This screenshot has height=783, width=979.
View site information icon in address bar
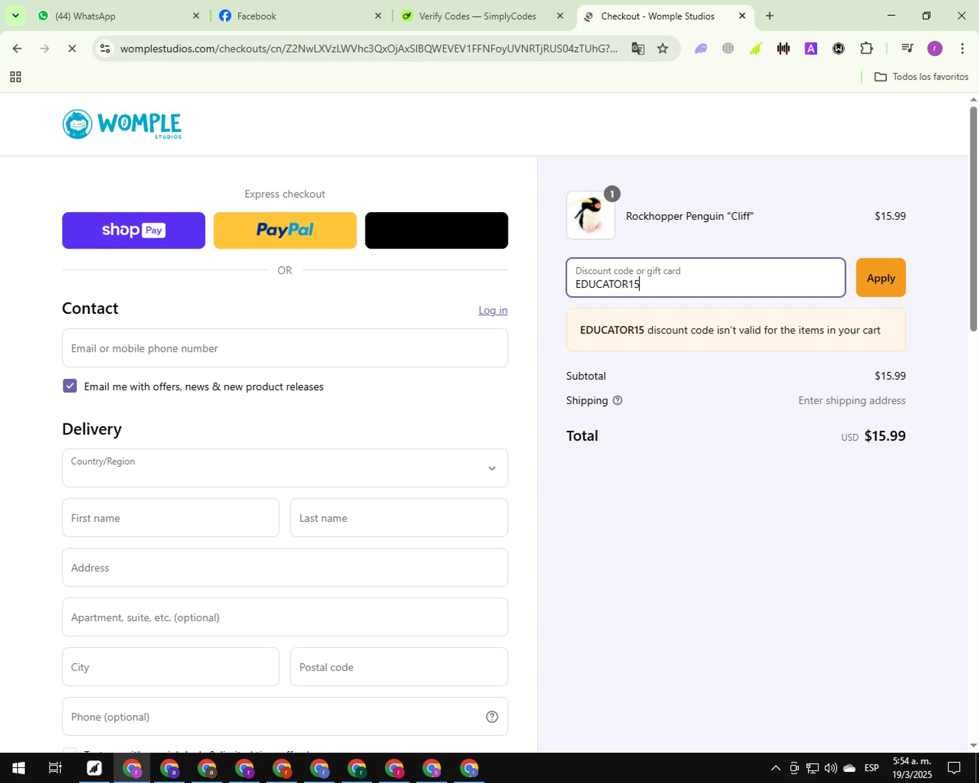105,48
